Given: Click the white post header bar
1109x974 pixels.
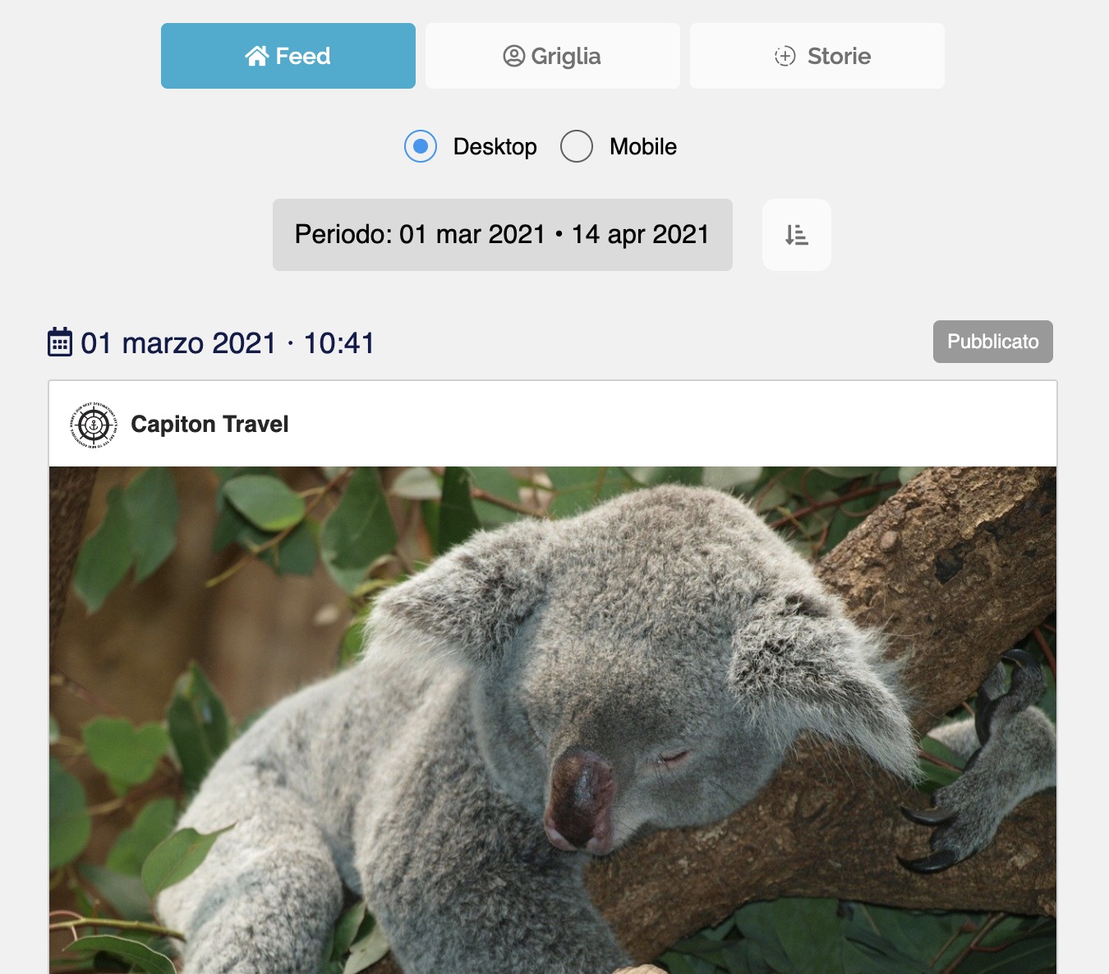Looking at the screenshot, I should pos(553,424).
